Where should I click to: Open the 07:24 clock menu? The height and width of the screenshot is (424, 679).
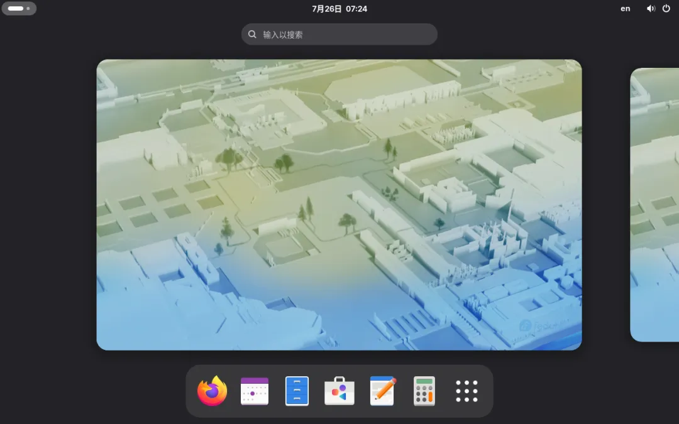pos(356,9)
